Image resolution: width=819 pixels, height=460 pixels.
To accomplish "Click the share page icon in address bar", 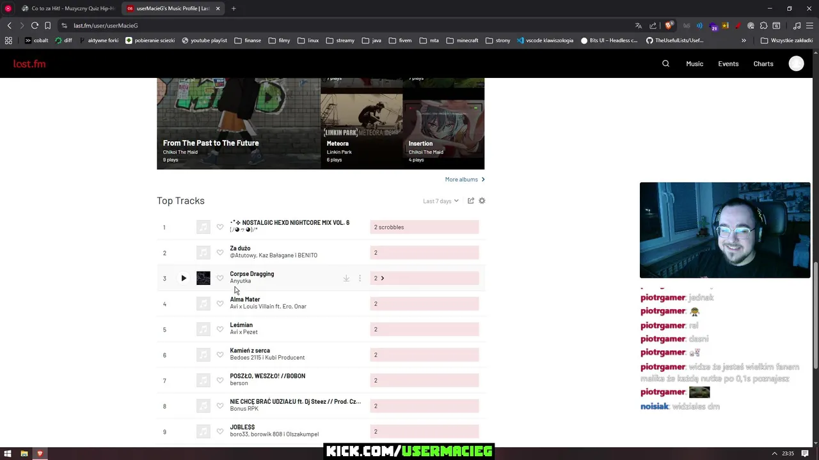I will tap(653, 26).
